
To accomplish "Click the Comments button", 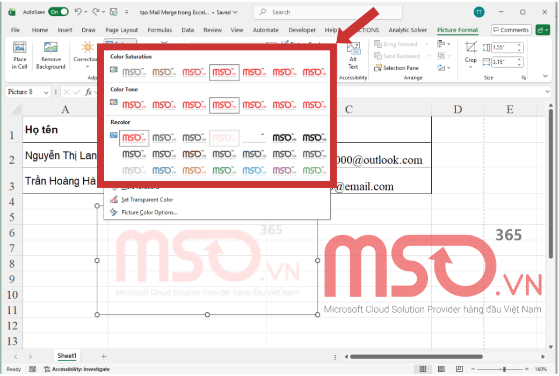I will coord(511,30).
